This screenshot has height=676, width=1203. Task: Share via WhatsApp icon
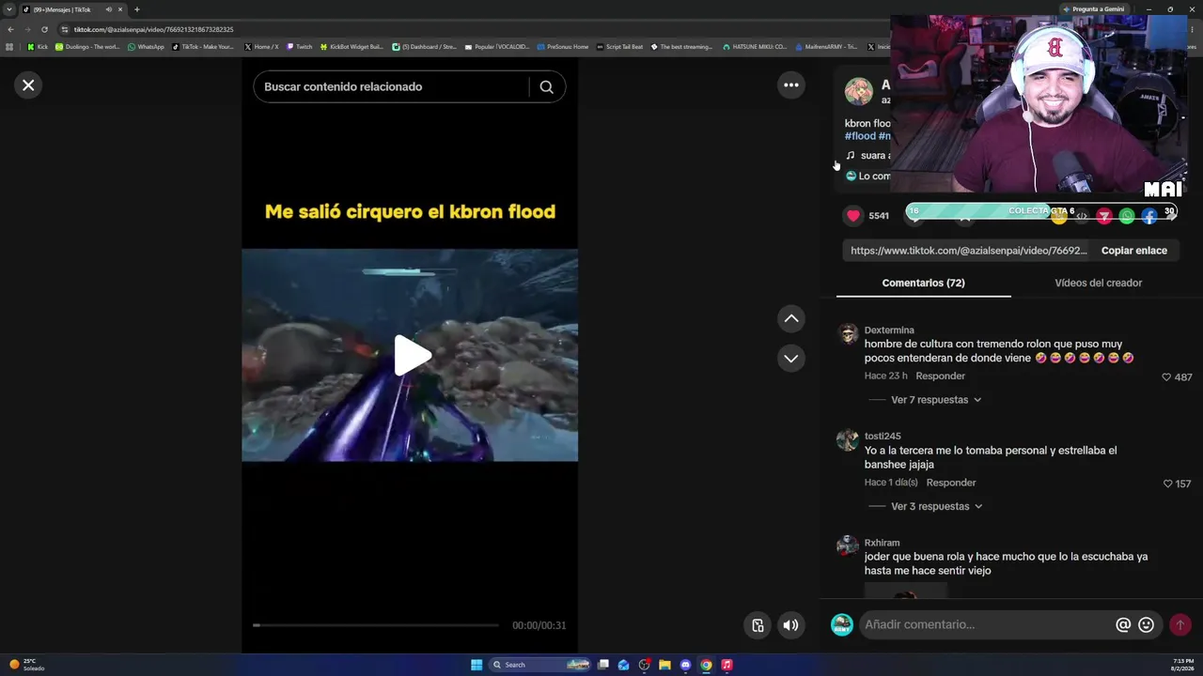click(x=1127, y=217)
